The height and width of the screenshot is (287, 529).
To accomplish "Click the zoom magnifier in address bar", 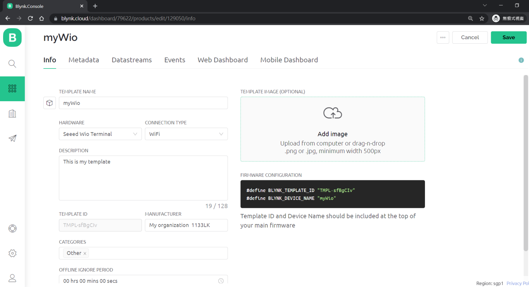I will point(470,19).
